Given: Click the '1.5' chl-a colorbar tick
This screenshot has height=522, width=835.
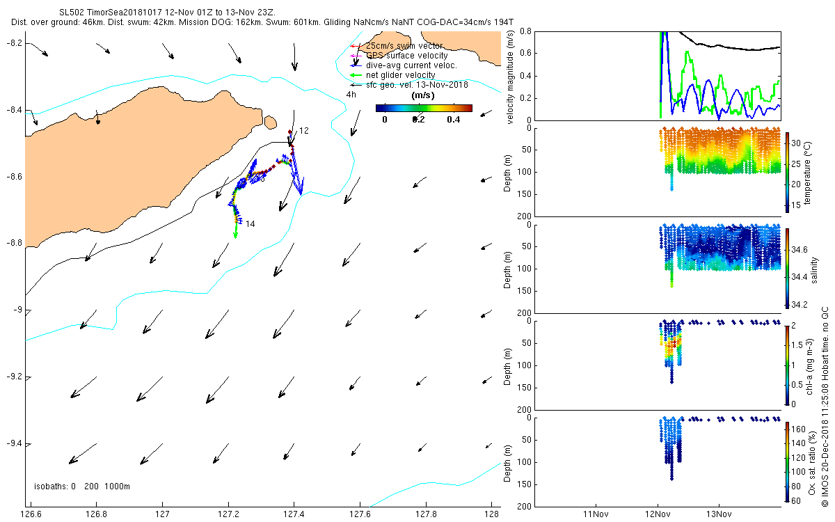Looking at the screenshot, I should click(x=798, y=345).
